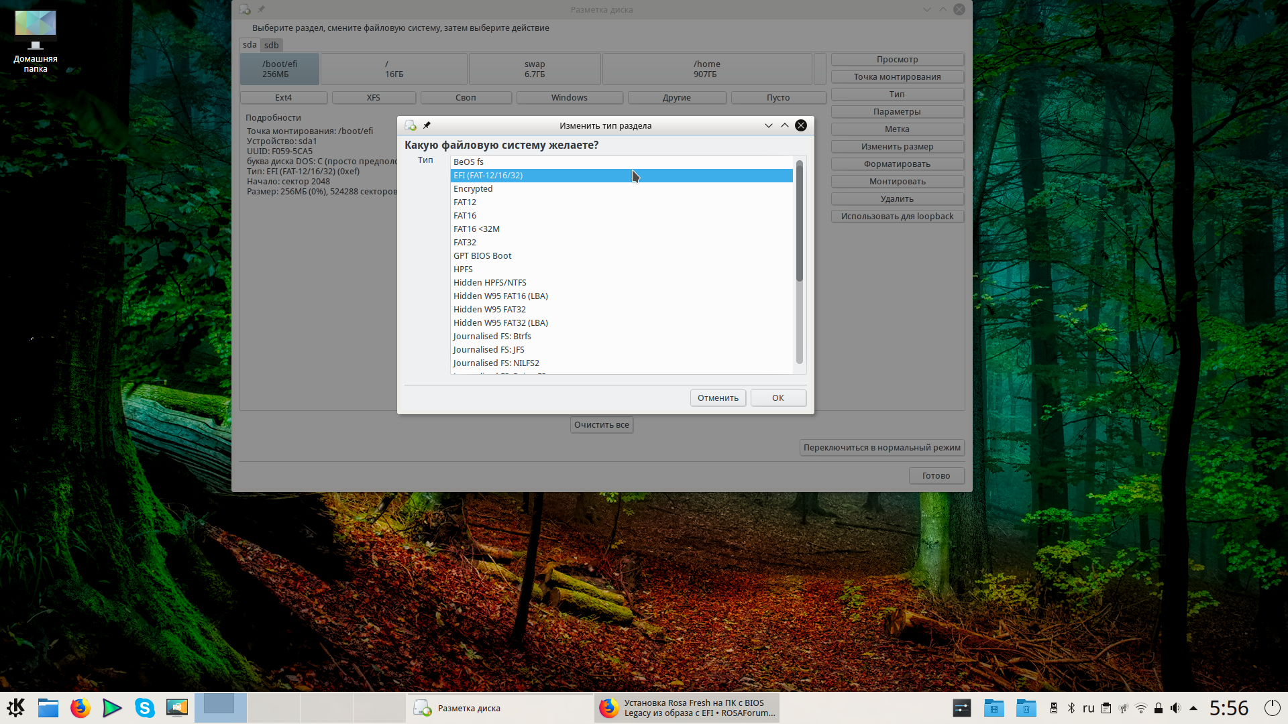Open the Wi-Fi network tray icon
This screenshot has width=1288, height=724.
[x=1141, y=708]
